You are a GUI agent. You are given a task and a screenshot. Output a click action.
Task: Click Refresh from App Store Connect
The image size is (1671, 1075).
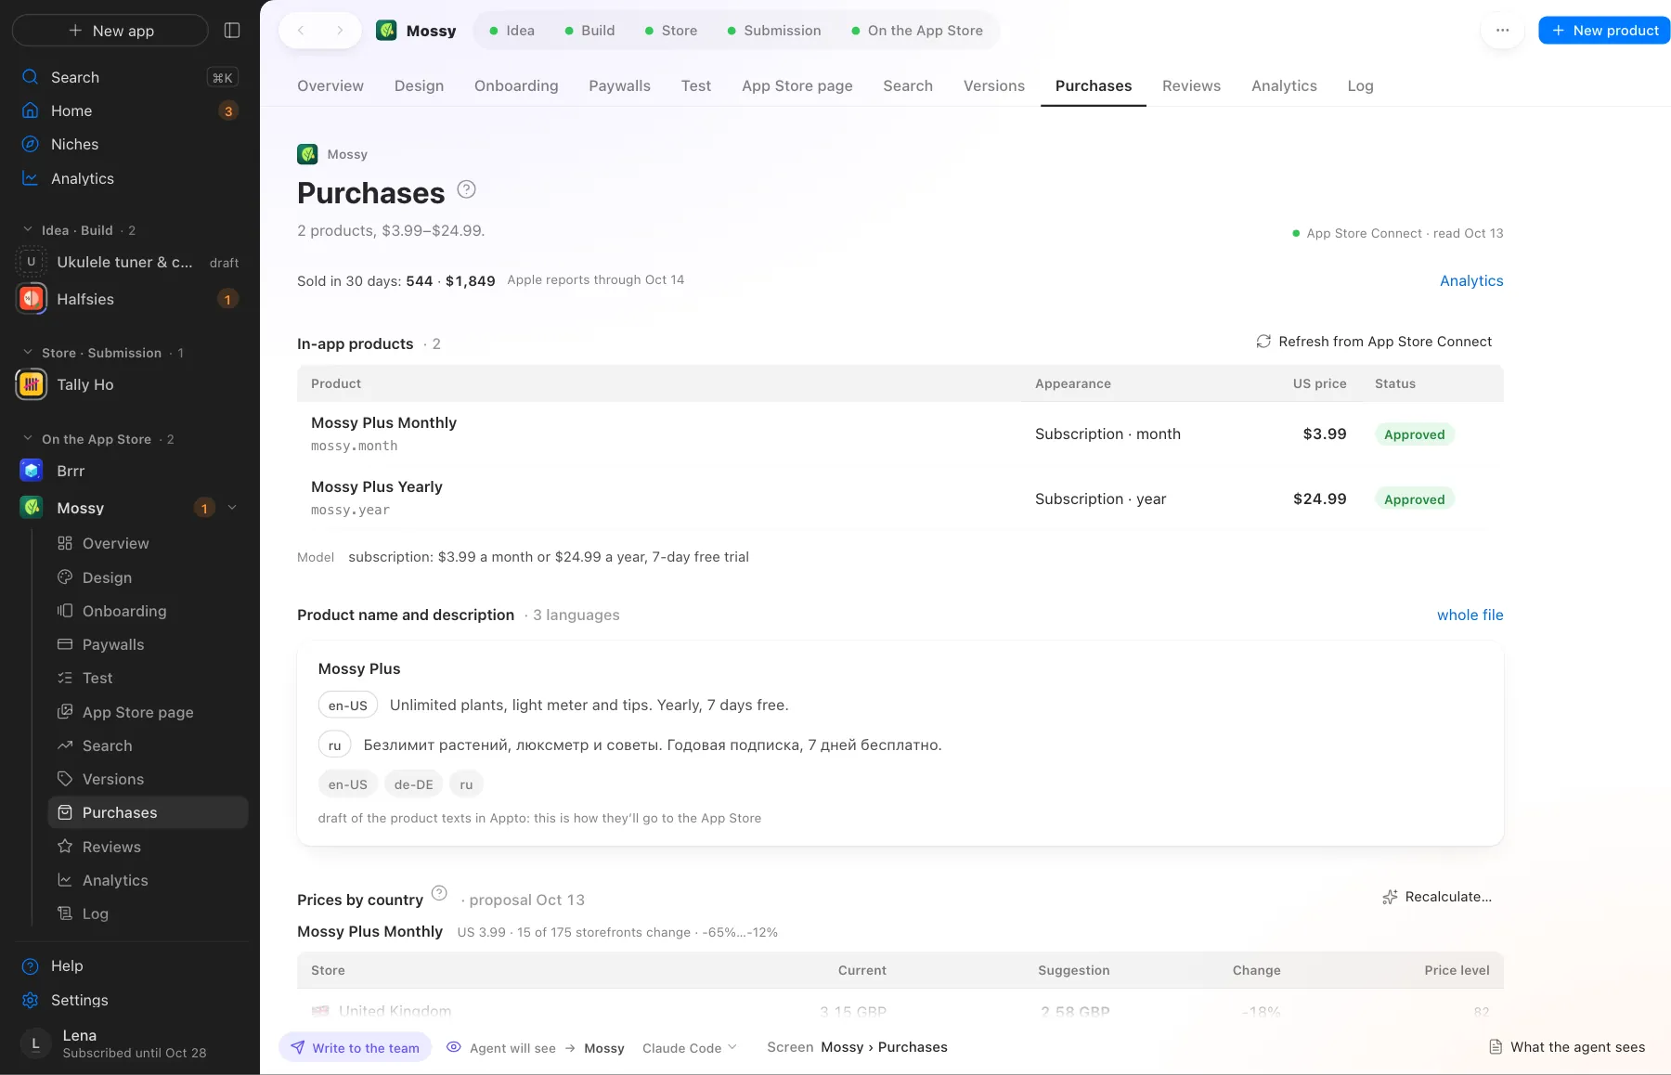click(1374, 342)
